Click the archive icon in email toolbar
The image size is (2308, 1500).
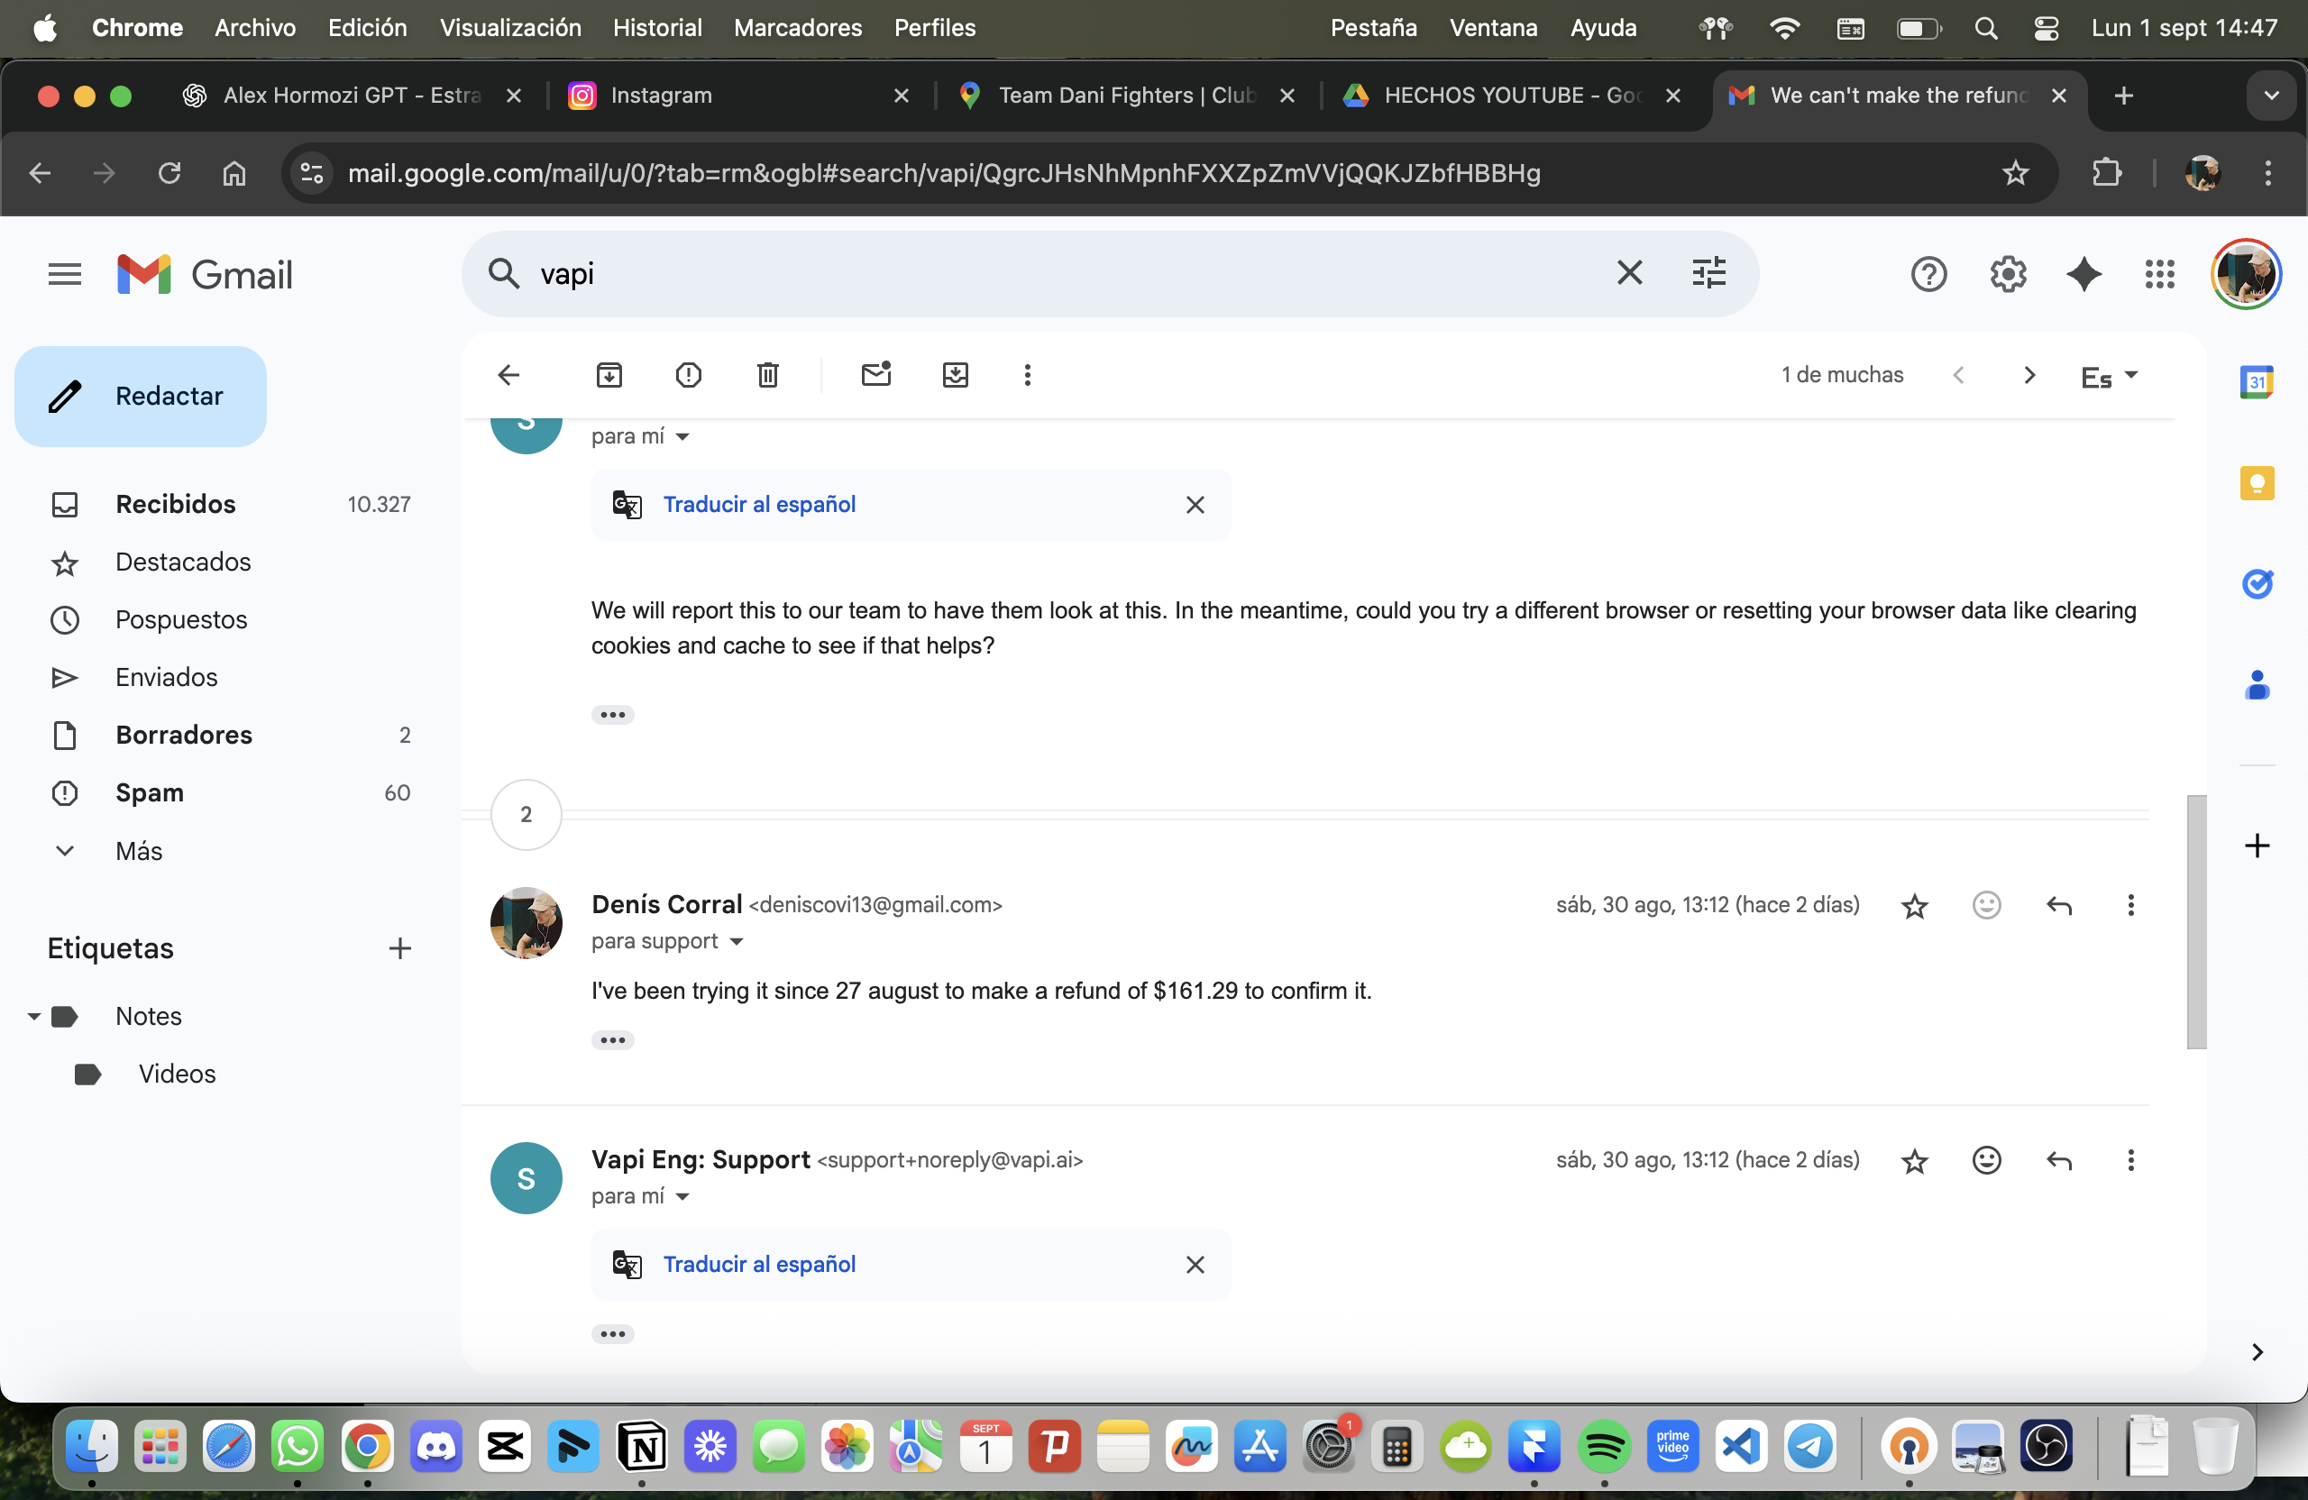click(x=609, y=374)
